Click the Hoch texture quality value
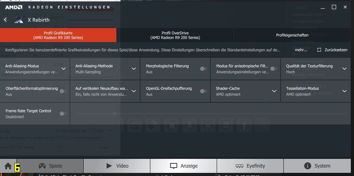 tap(290, 72)
